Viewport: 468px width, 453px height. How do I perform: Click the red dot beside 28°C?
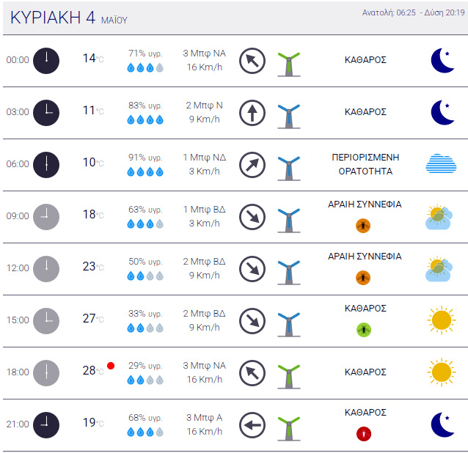click(x=111, y=366)
